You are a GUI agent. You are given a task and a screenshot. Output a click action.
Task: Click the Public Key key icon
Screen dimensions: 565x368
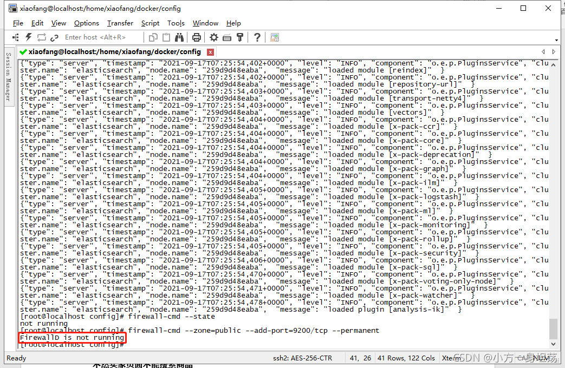pos(240,37)
